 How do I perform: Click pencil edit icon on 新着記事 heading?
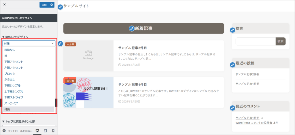point(131,28)
